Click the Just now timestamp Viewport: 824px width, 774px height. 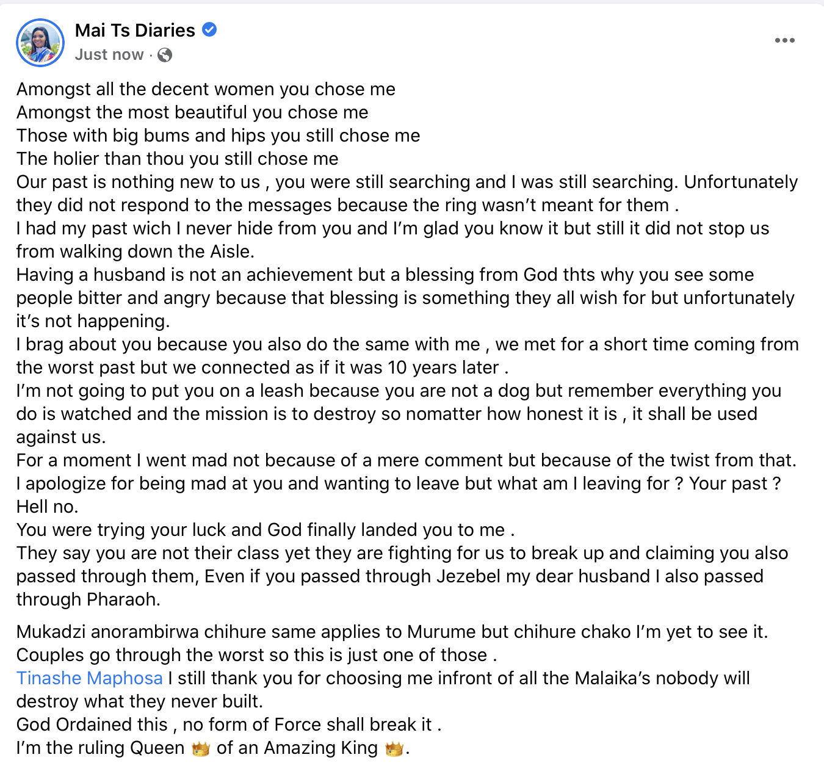click(x=109, y=55)
